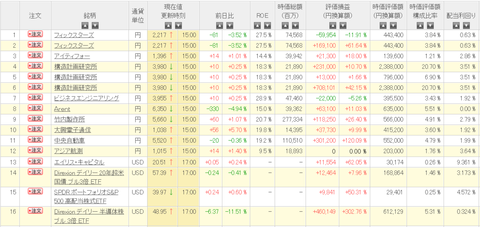Select ROE value 28.9 % cell
This screenshot has height=227, width=480.
[262, 98]
